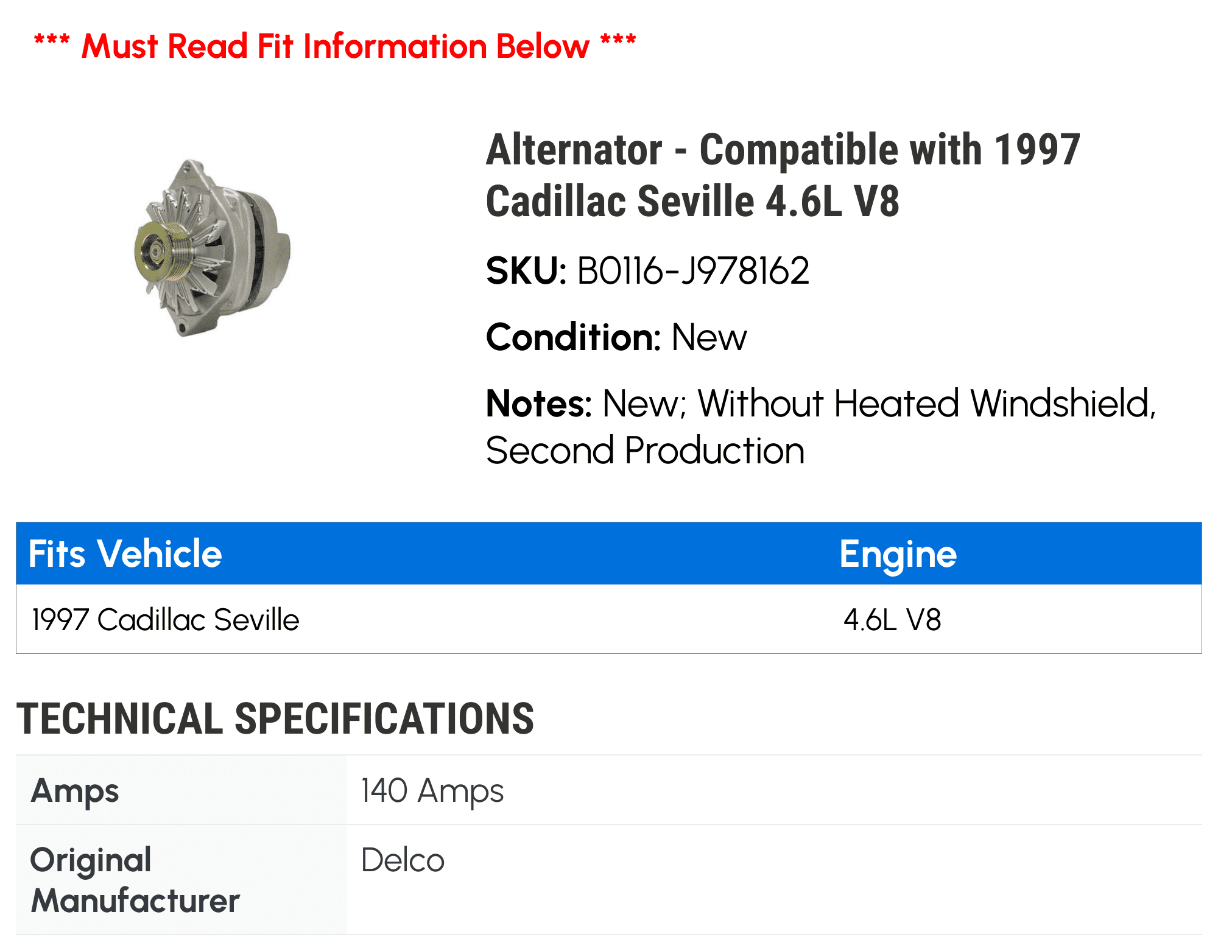Click the Original Manufacturer label
The image size is (1218, 951).
(x=135, y=880)
